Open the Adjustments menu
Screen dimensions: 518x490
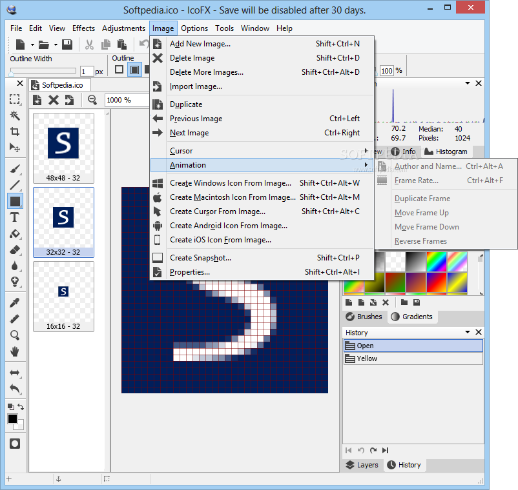click(x=123, y=28)
